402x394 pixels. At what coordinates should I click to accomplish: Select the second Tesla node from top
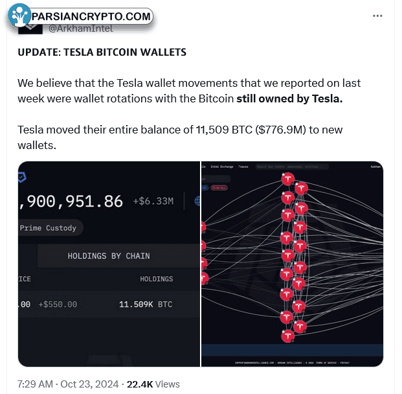(x=301, y=188)
